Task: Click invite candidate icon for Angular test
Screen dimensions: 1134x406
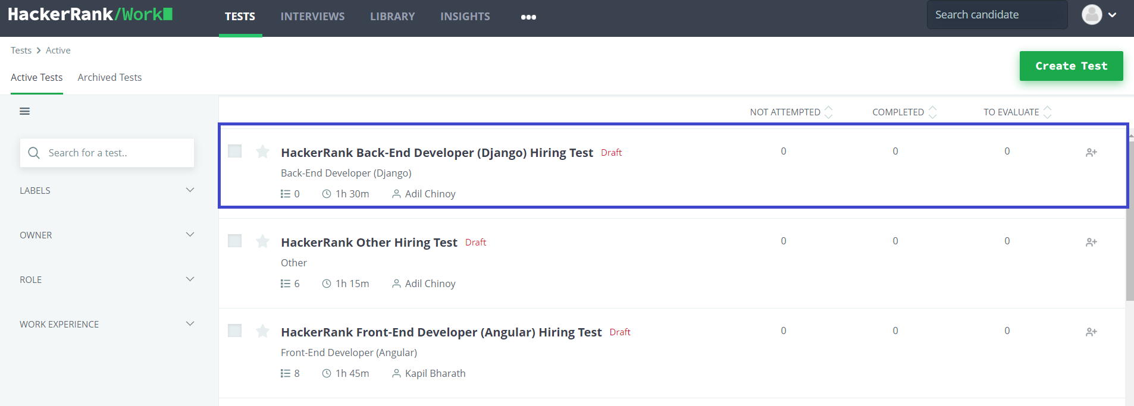Action: point(1091,332)
